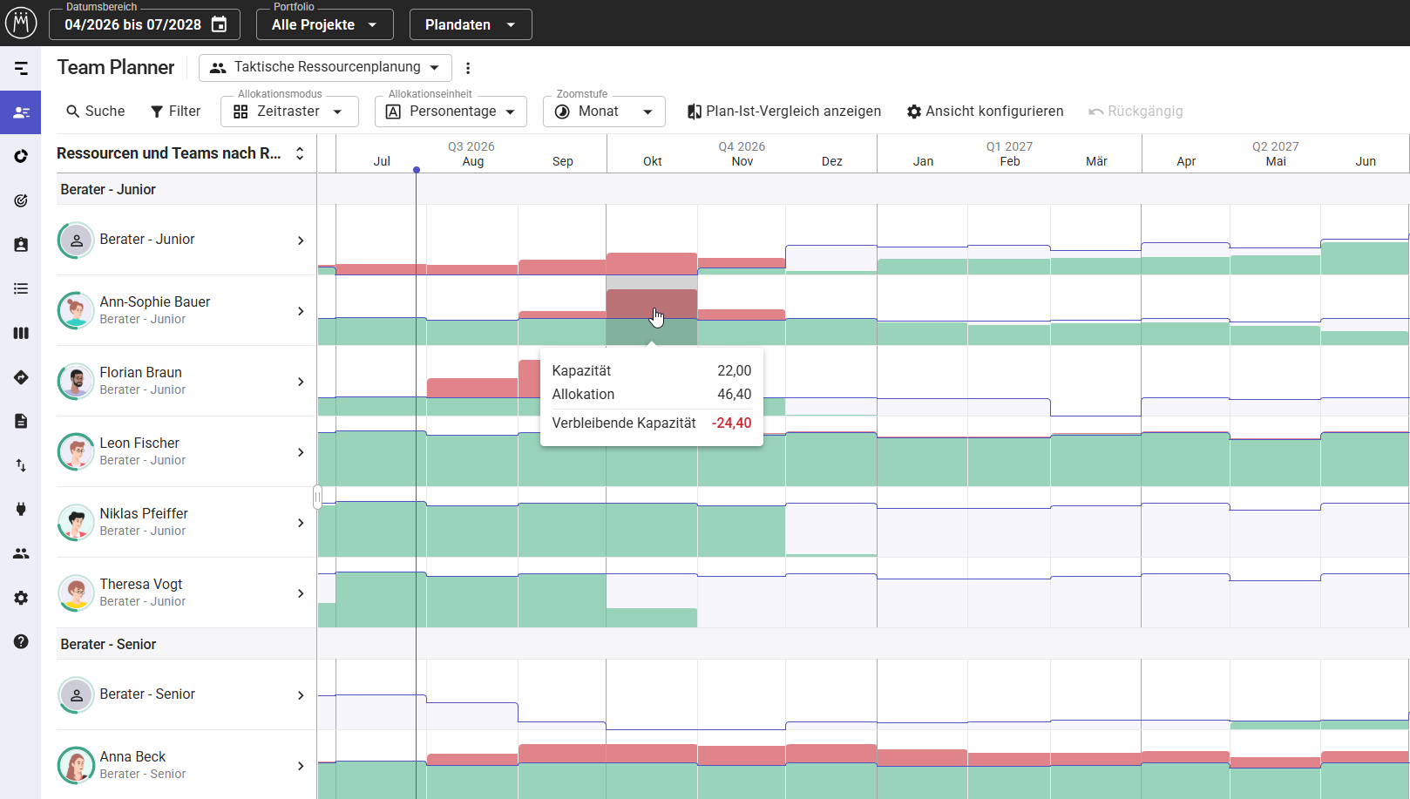Open the Plandaten menu
Viewport: 1410px width, 799px height.
[471, 24]
